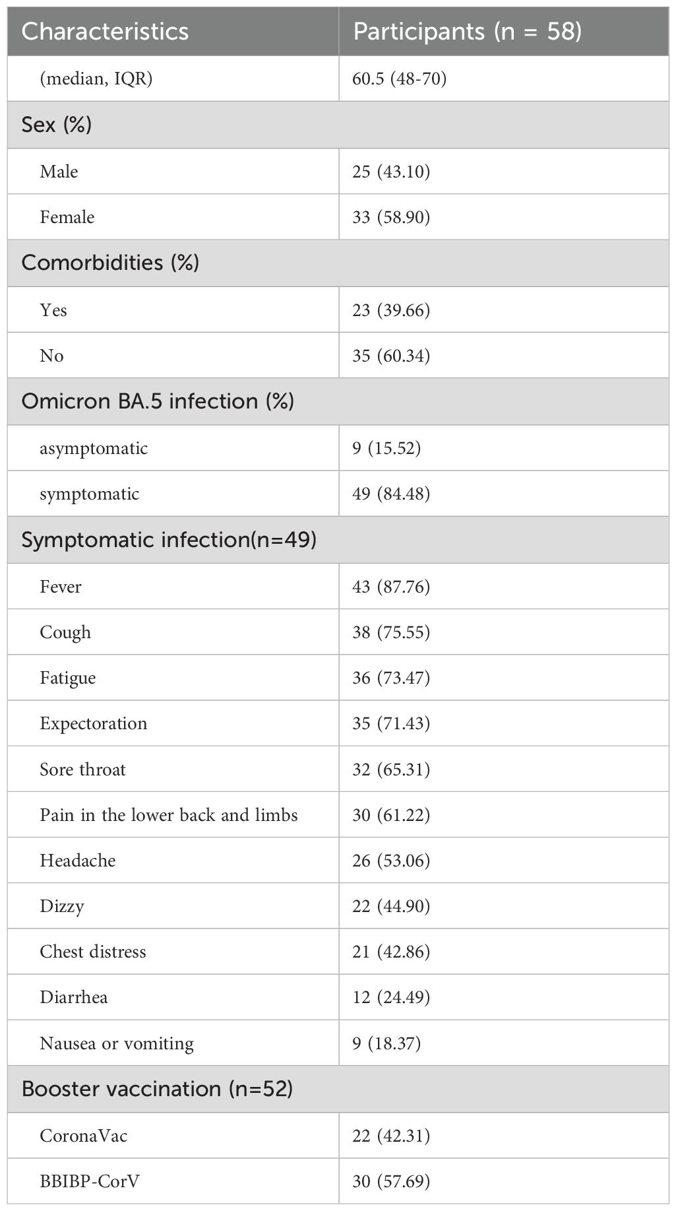Select Pain in the lower back and limbs
676x1211 pixels.
coord(169,815)
